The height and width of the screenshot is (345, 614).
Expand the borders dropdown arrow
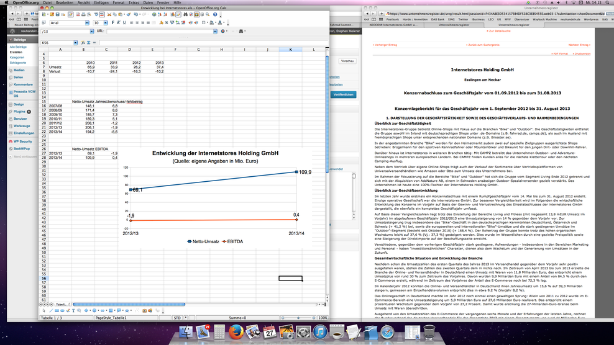click(208, 23)
